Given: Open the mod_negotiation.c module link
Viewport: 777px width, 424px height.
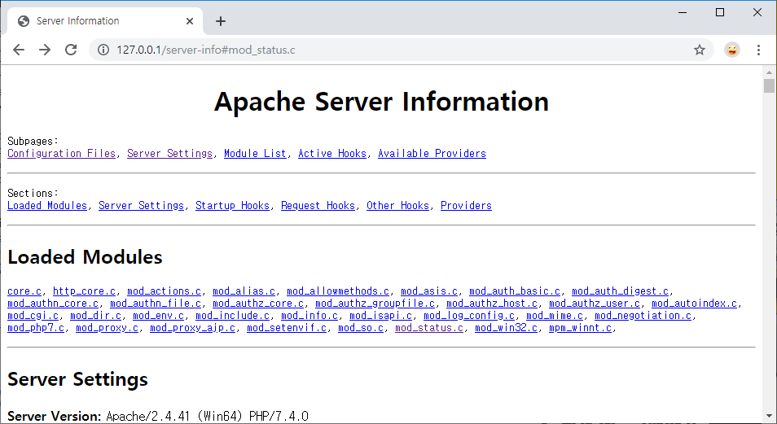Looking at the screenshot, I should (643, 316).
